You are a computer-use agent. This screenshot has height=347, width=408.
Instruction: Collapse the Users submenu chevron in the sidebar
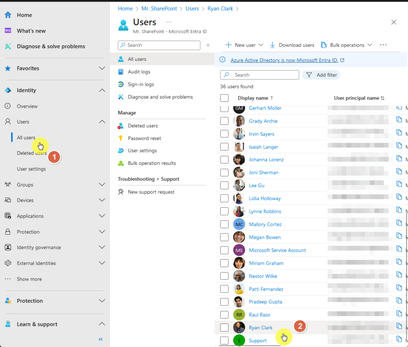102,122
